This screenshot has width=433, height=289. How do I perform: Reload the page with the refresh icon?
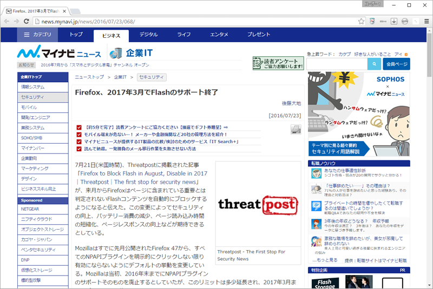point(26,21)
